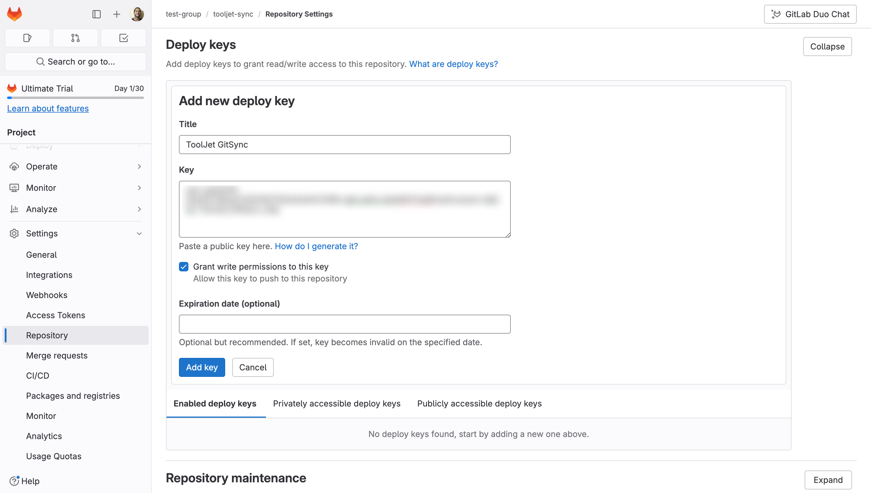Uncheck Grant write permissions to this key
Viewport: 871px width, 493px height.
(x=184, y=267)
